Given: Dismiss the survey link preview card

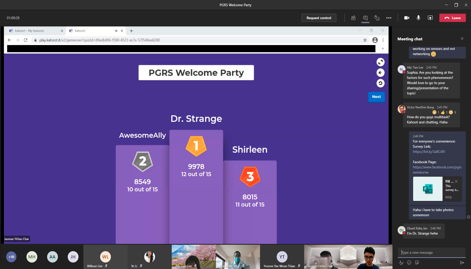Looking at the screenshot, I should click(456, 181).
